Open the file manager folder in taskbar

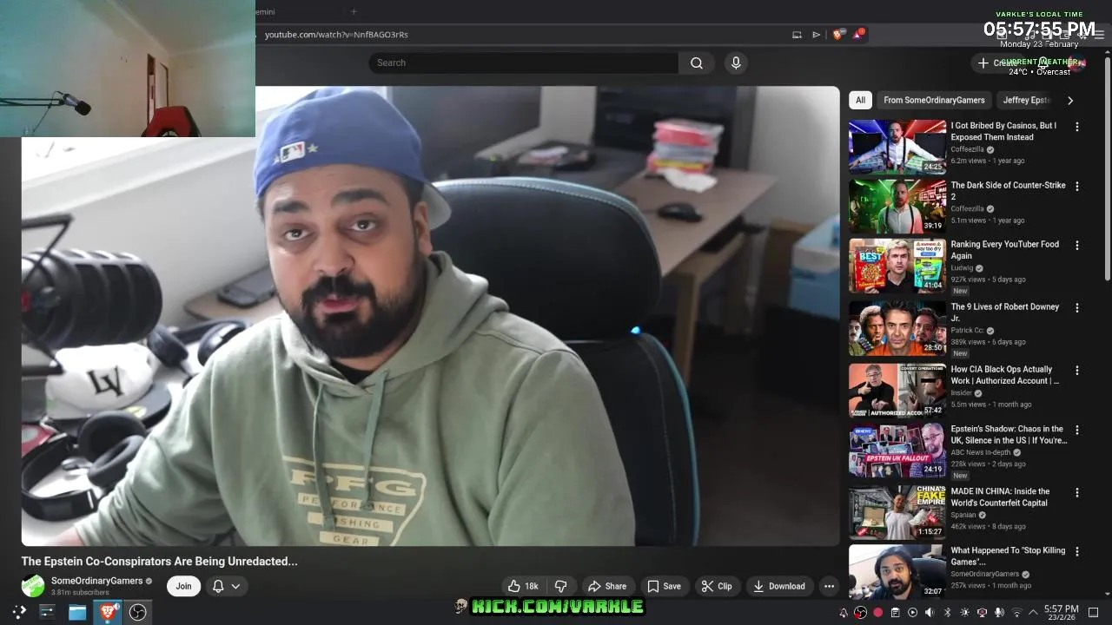[x=77, y=612]
